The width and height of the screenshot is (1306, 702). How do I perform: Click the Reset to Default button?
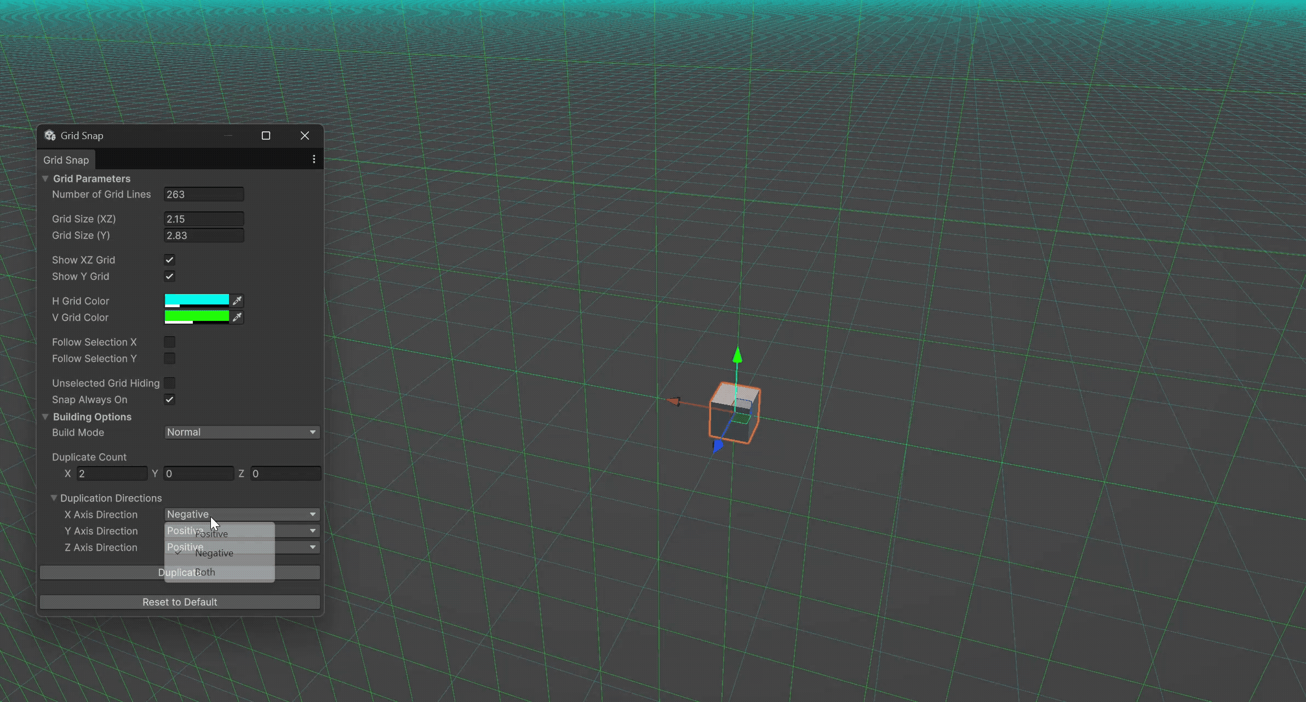[180, 602]
